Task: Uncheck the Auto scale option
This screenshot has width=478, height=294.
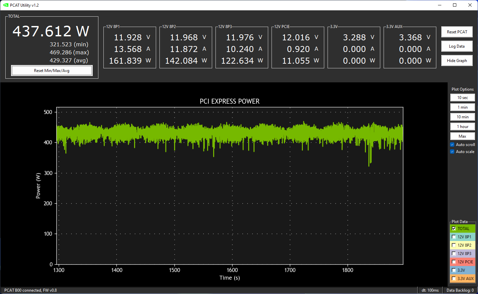Action: [452, 152]
